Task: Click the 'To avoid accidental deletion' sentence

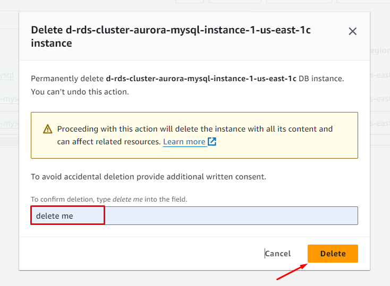Action: [148, 176]
